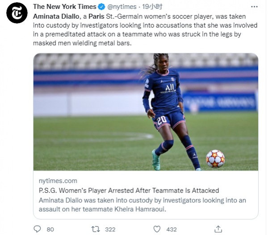The height and width of the screenshot is (235, 268).
Task: Like the tweet with heart icon
Action: coord(157,229)
